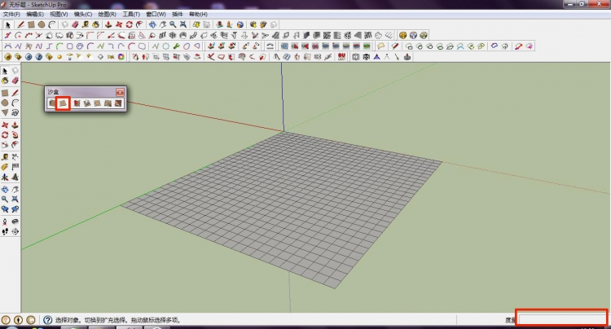
Task: Open the 镜头(C) camera menu
Action: click(x=83, y=14)
